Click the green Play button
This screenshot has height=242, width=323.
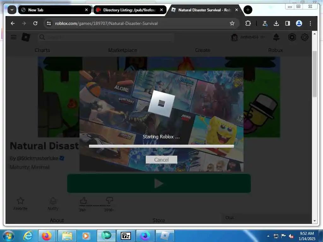point(159,183)
